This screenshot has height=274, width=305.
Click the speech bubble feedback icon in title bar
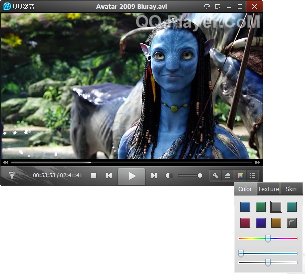click(x=207, y=6)
